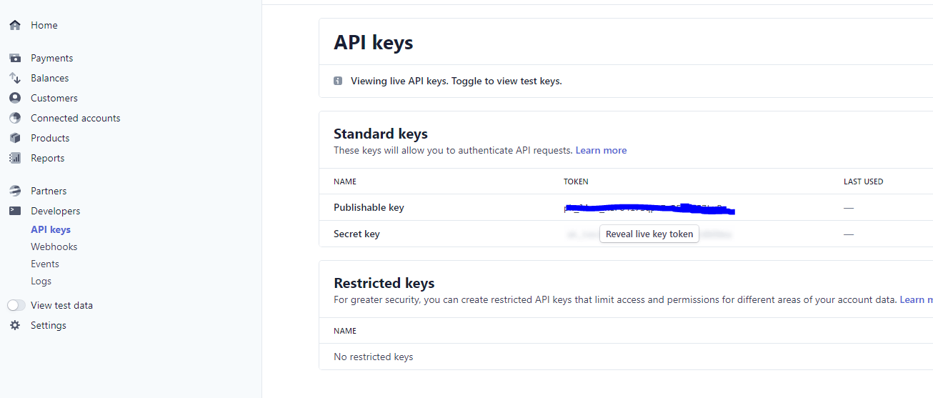The width and height of the screenshot is (933, 398).
Task: Select the Publishable key token text
Action: (649, 208)
